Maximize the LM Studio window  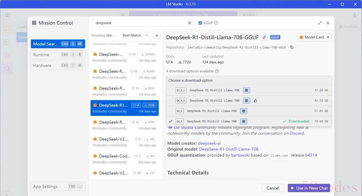(342, 4)
